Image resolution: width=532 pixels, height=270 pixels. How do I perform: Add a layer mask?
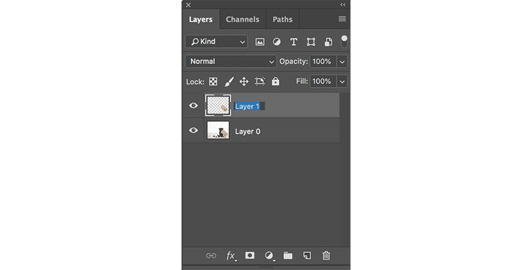click(250, 255)
